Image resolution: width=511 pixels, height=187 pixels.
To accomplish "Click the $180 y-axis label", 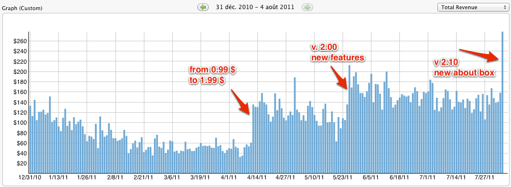I will tap(20, 82).
